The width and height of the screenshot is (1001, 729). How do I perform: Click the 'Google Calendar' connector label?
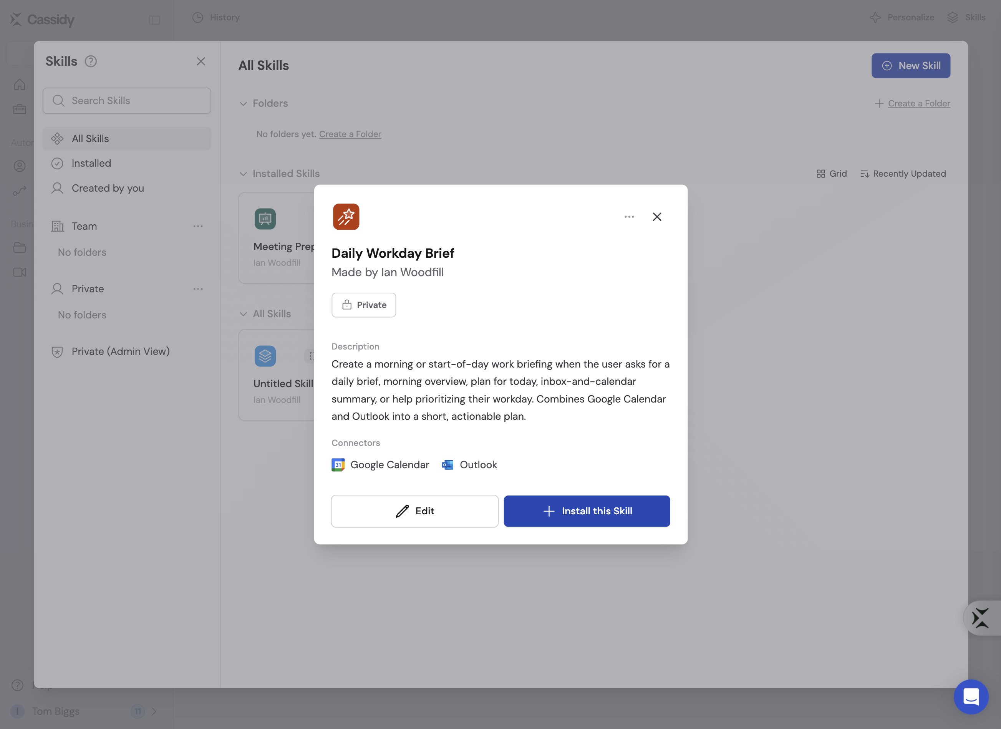tap(390, 465)
